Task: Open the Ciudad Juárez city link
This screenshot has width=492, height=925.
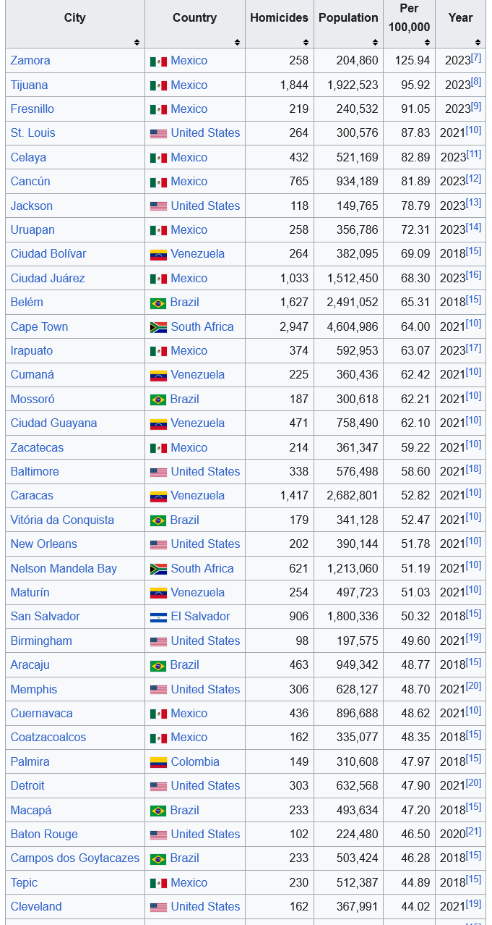Action: 48,278
